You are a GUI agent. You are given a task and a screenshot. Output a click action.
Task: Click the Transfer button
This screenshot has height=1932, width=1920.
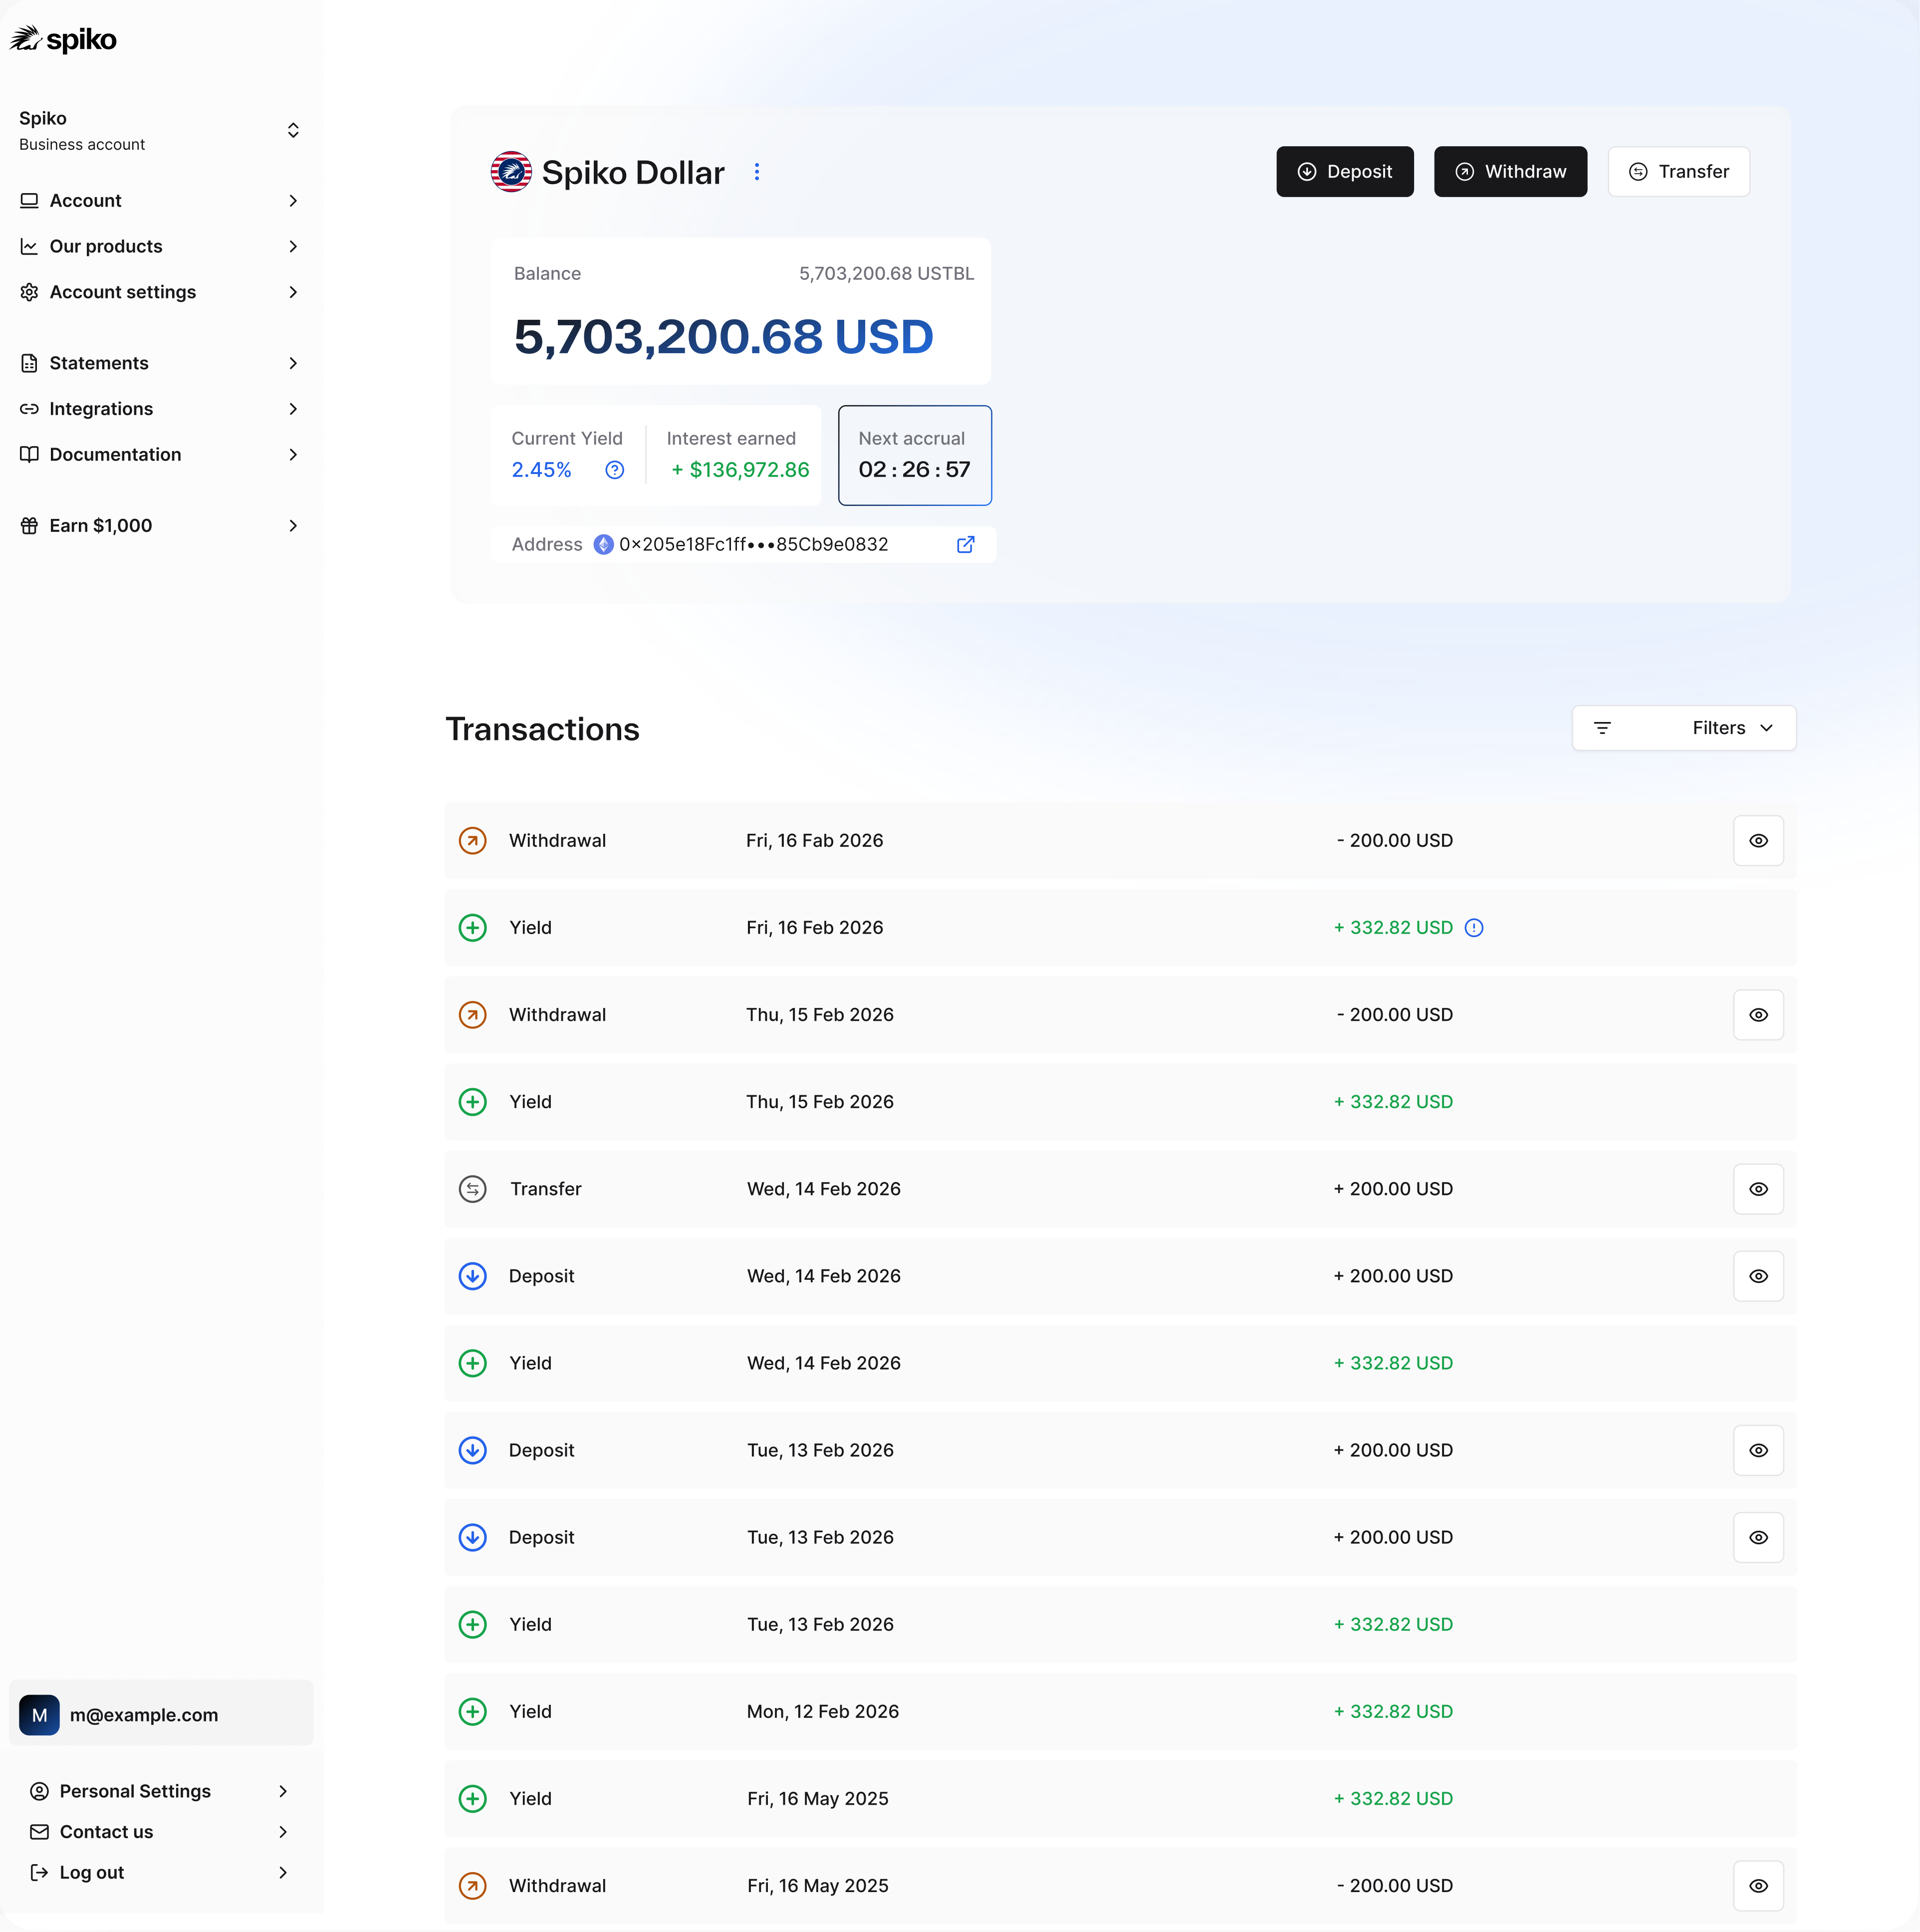[x=1678, y=172]
